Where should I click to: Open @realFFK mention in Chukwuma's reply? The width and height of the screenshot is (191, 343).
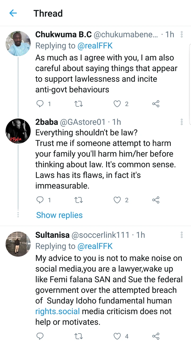pyautogui.click(x=95, y=46)
